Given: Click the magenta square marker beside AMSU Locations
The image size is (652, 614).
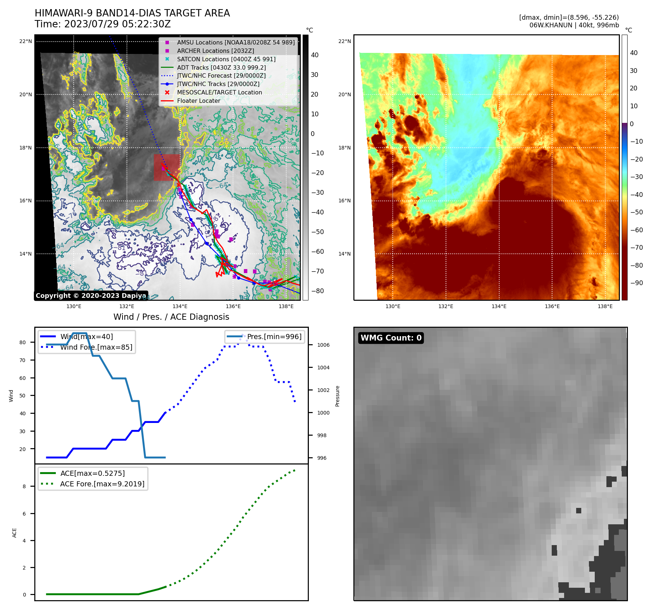Looking at the screenshot, I should (167, 43).
